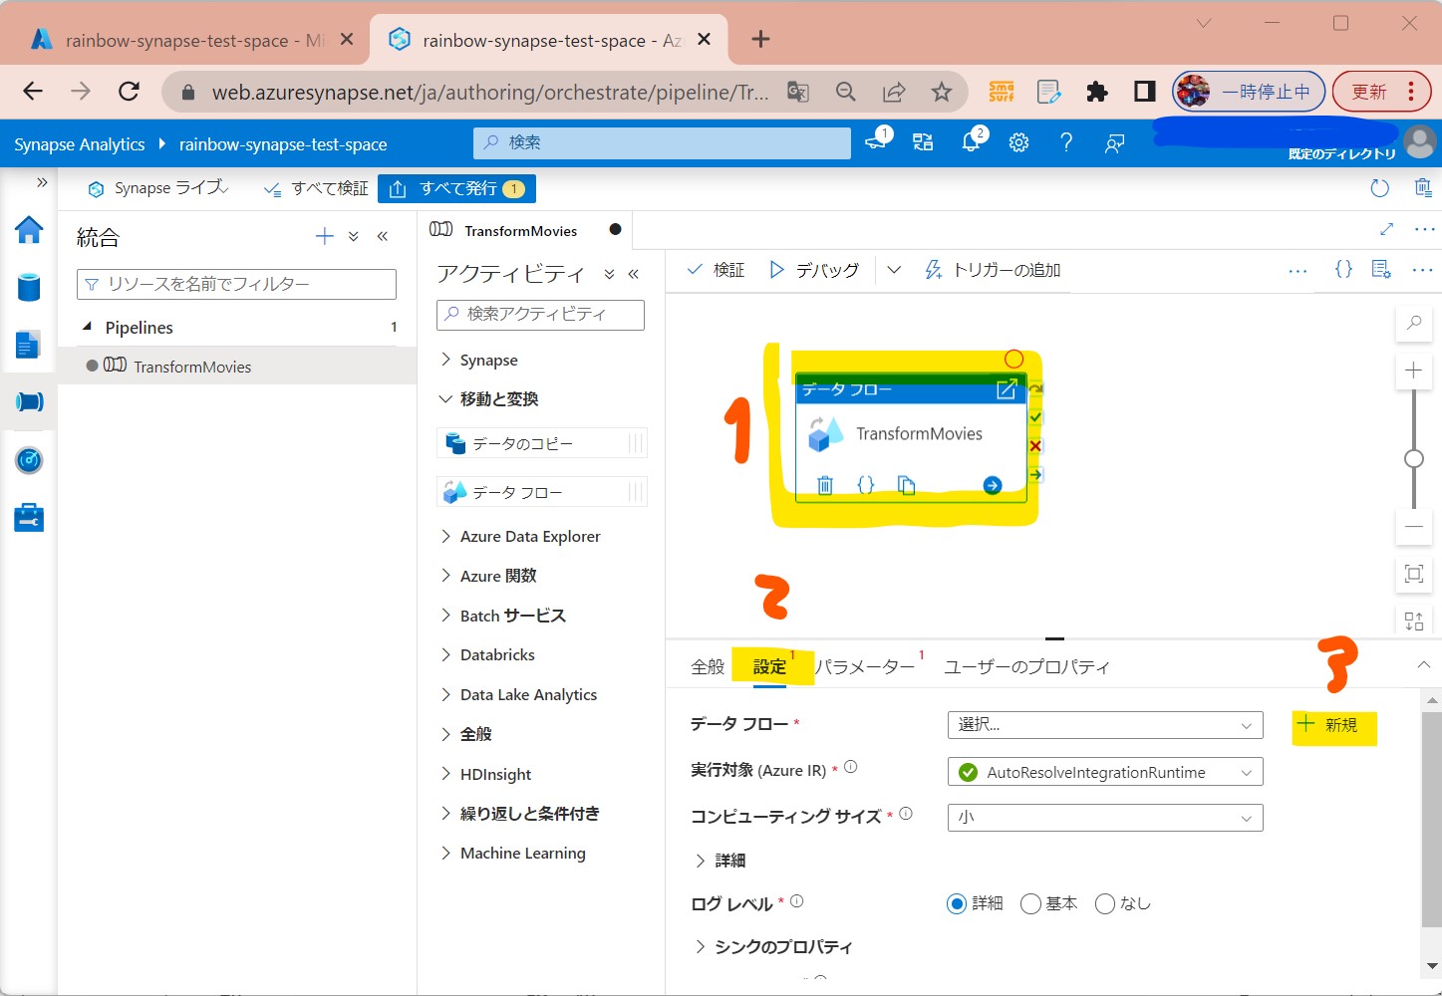Open the announcements megaphone icon
Image resolution: width=1442 pixels, height=996 pixels.
click(x=876, y=141)
